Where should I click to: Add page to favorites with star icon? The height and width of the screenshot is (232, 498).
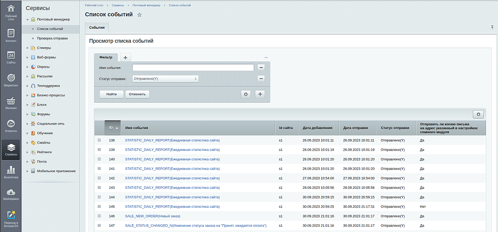140,15
